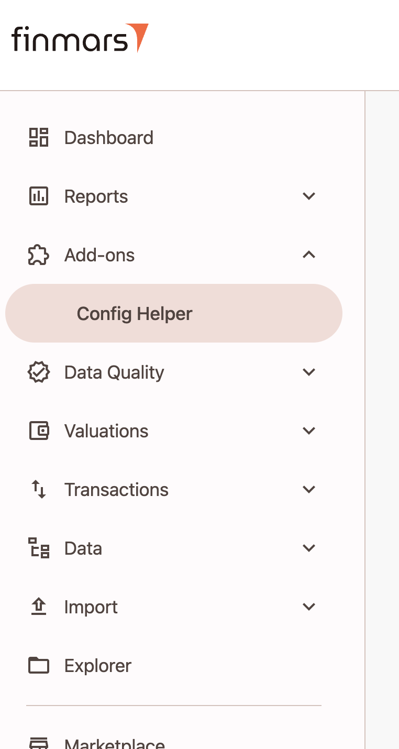Click the Explorer folder icon
399x749 pixels.
(x=38, y=666)
